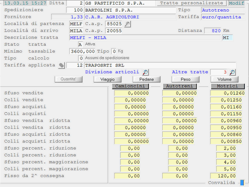The image size is (249, 187).
Task: Click the Distanza field 820
Action: [212, 30]
